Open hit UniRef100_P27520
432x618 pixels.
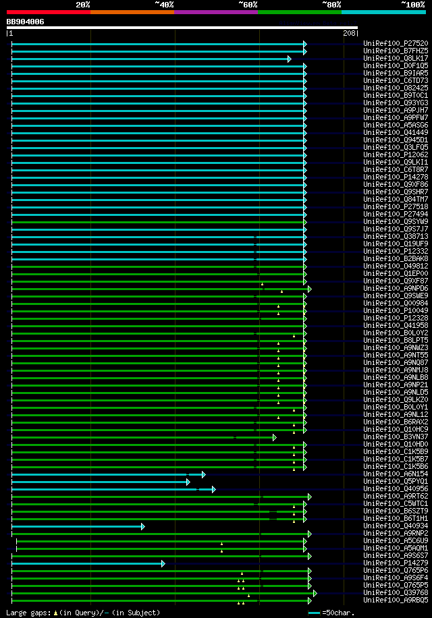tap(396, 43)
